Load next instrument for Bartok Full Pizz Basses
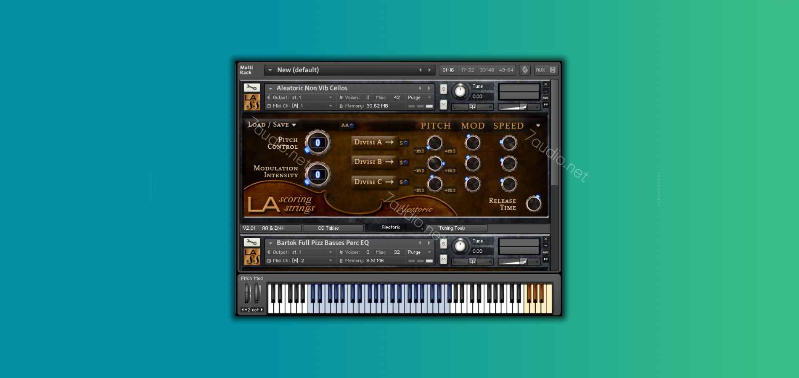 pos(429,243)
